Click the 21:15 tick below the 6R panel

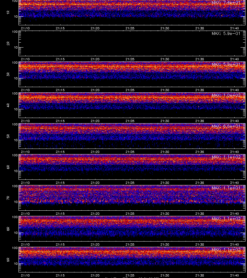60,183
